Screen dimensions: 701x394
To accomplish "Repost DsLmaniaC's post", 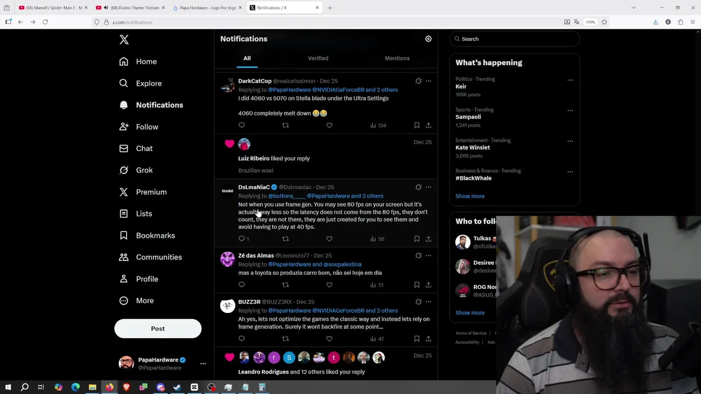I will [285, 239].
